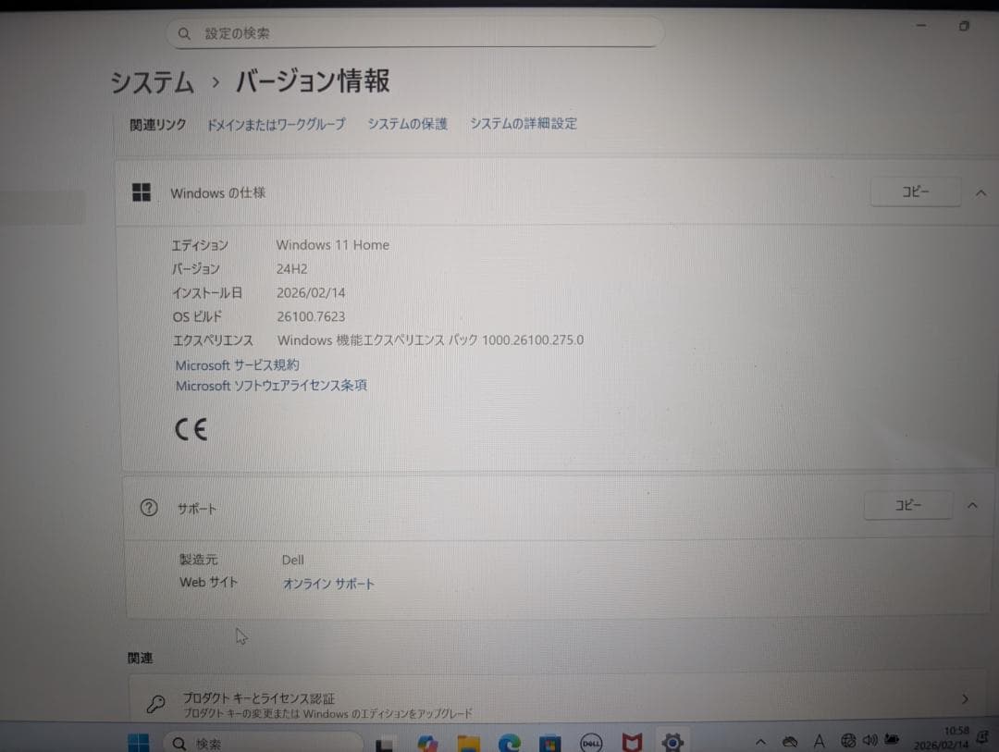
Task: Open the オンライン サポート link
Action: tap(328, 584)
